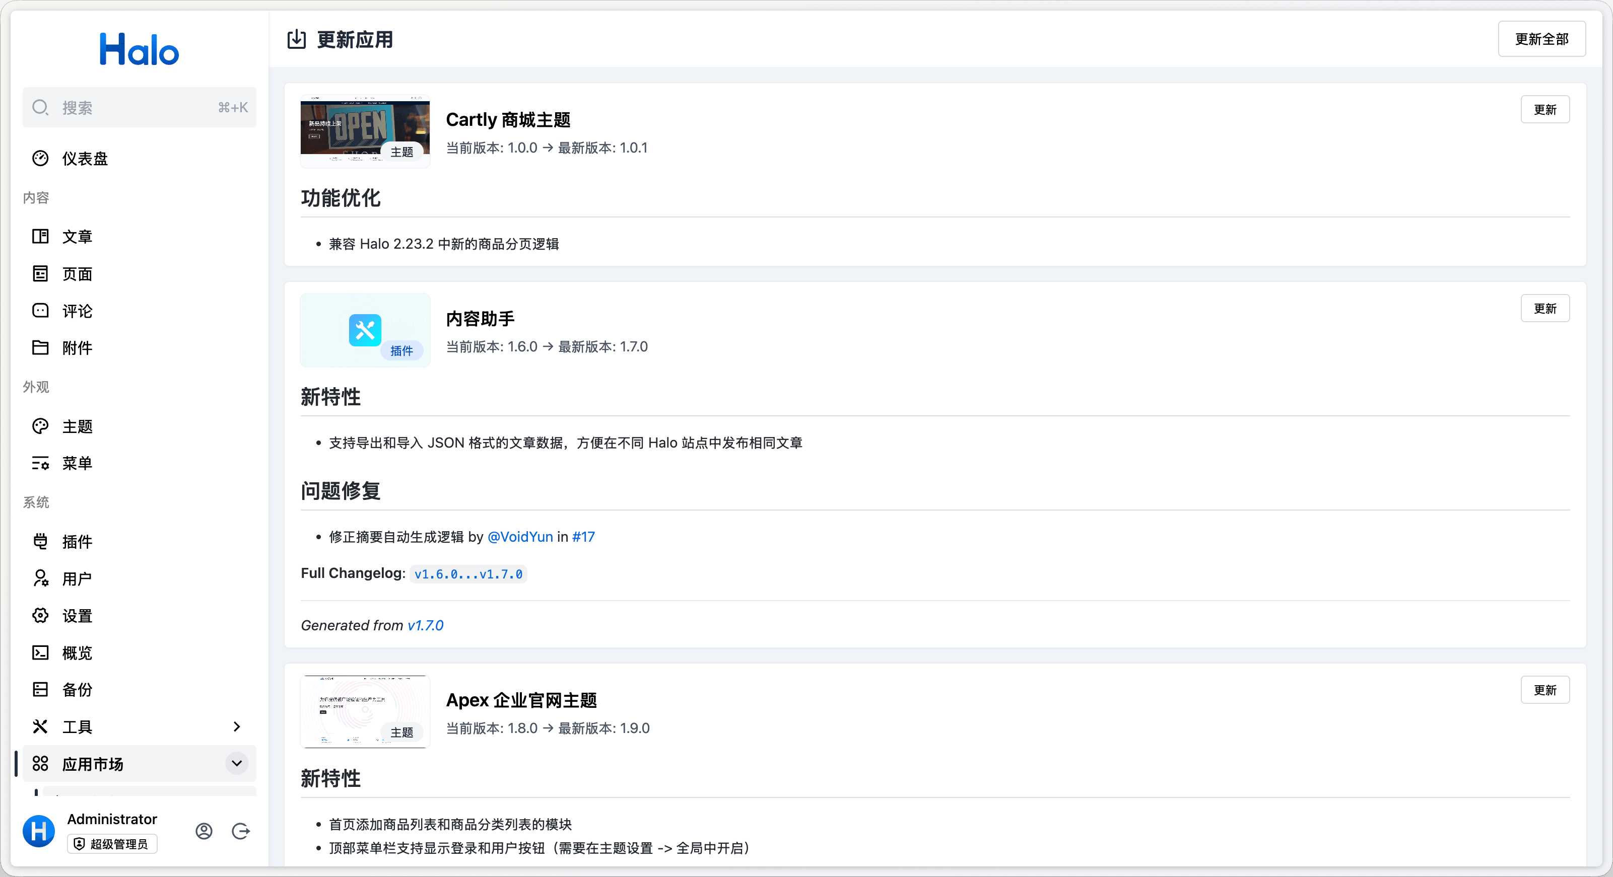
Task: Click the Settings gear icon
Action: pyautogui.click(x=40, y=615)
